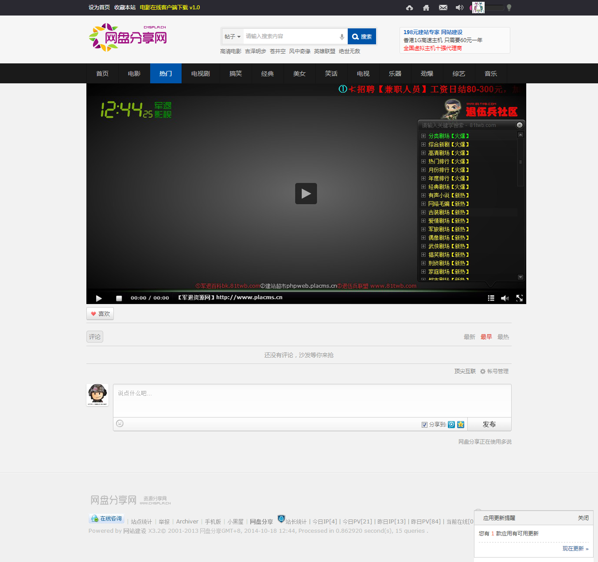Image resolution: width=598 pixels, height=562 pixels.
Task: Click the 设为首页 link
Action: coord(99,8)
